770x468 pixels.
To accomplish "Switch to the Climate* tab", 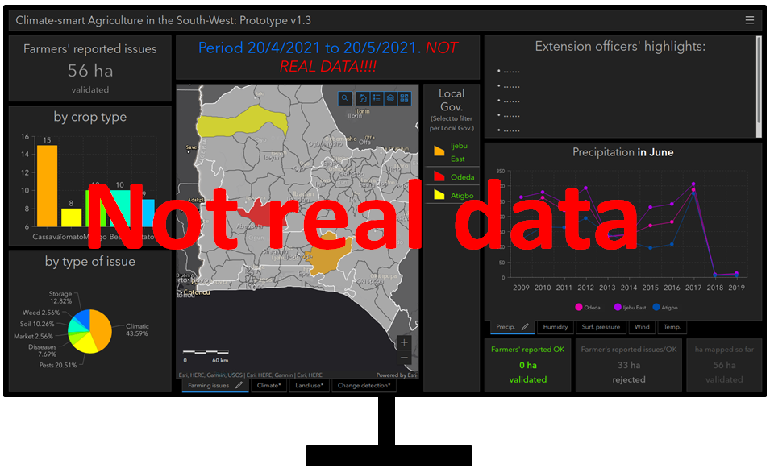I will point(269,386).
